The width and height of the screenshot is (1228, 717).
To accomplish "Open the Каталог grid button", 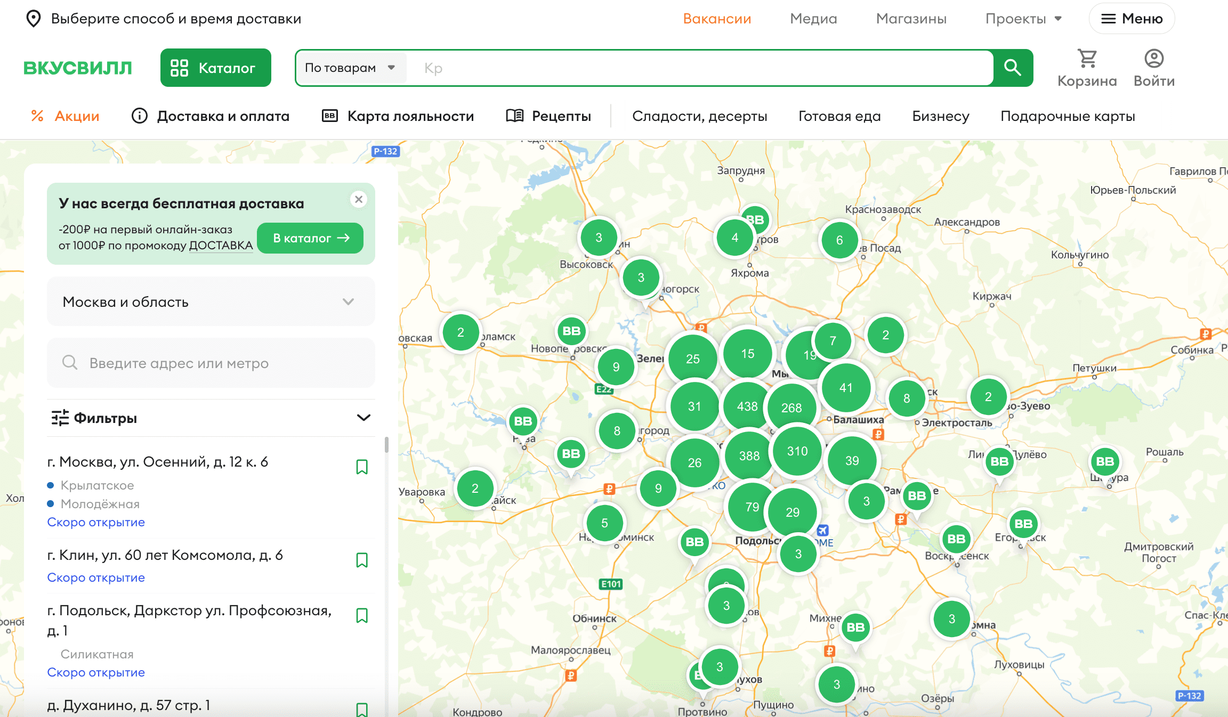I will coord(215,68).
